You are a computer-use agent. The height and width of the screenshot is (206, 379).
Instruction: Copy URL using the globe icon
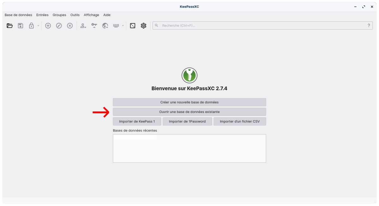(105, 26)
